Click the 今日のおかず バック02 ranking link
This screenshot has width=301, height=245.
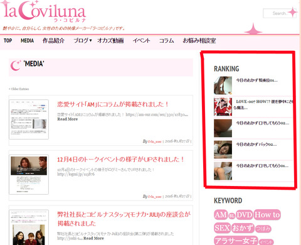(256, 144)
